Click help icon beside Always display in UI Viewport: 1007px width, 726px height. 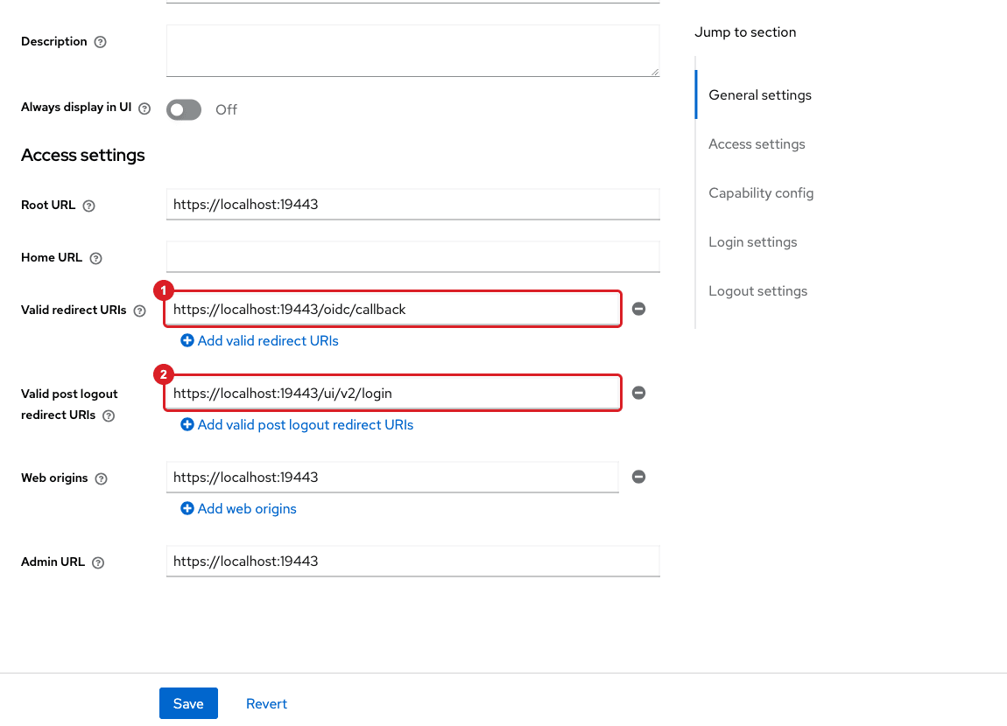pyautogui.click(x=144, y=108)
